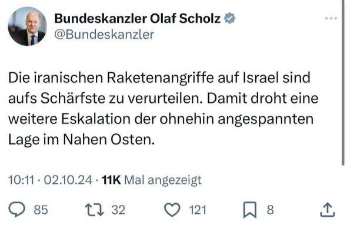
Task: Click the 32 reposts count
Action: click(118, 210)
